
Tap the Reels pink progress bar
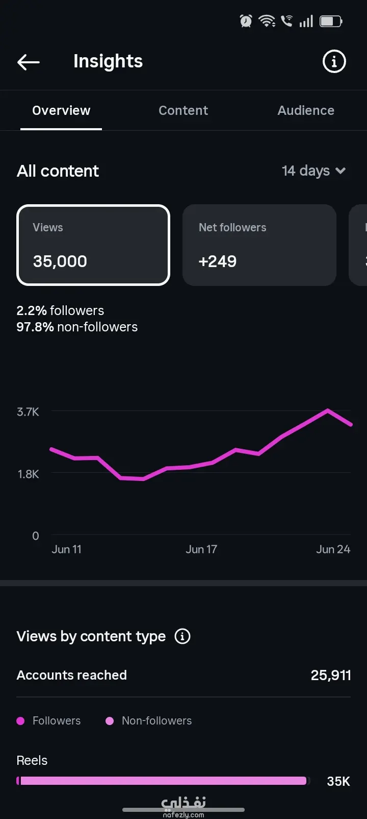coord(163,781)
